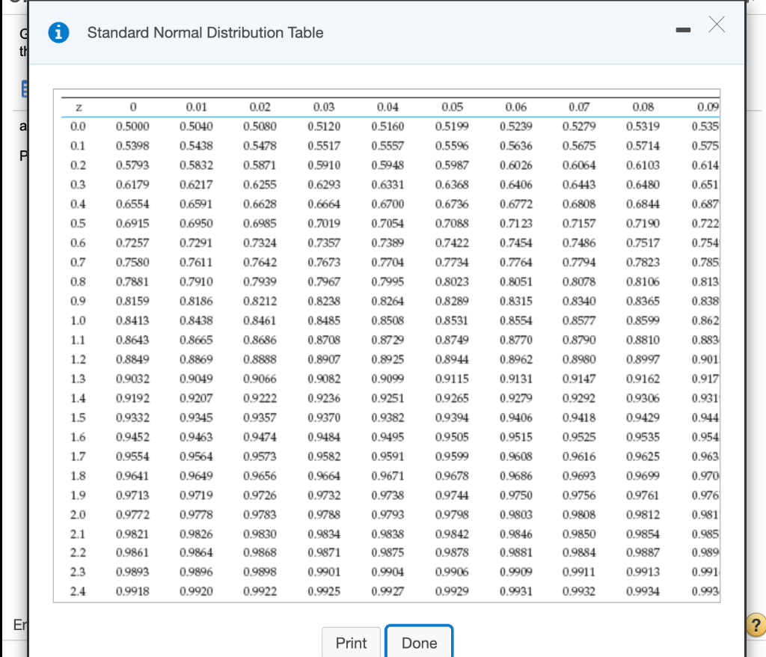Click the z column header
This screenshot has height=657, width=766.
tap(79, 107)
